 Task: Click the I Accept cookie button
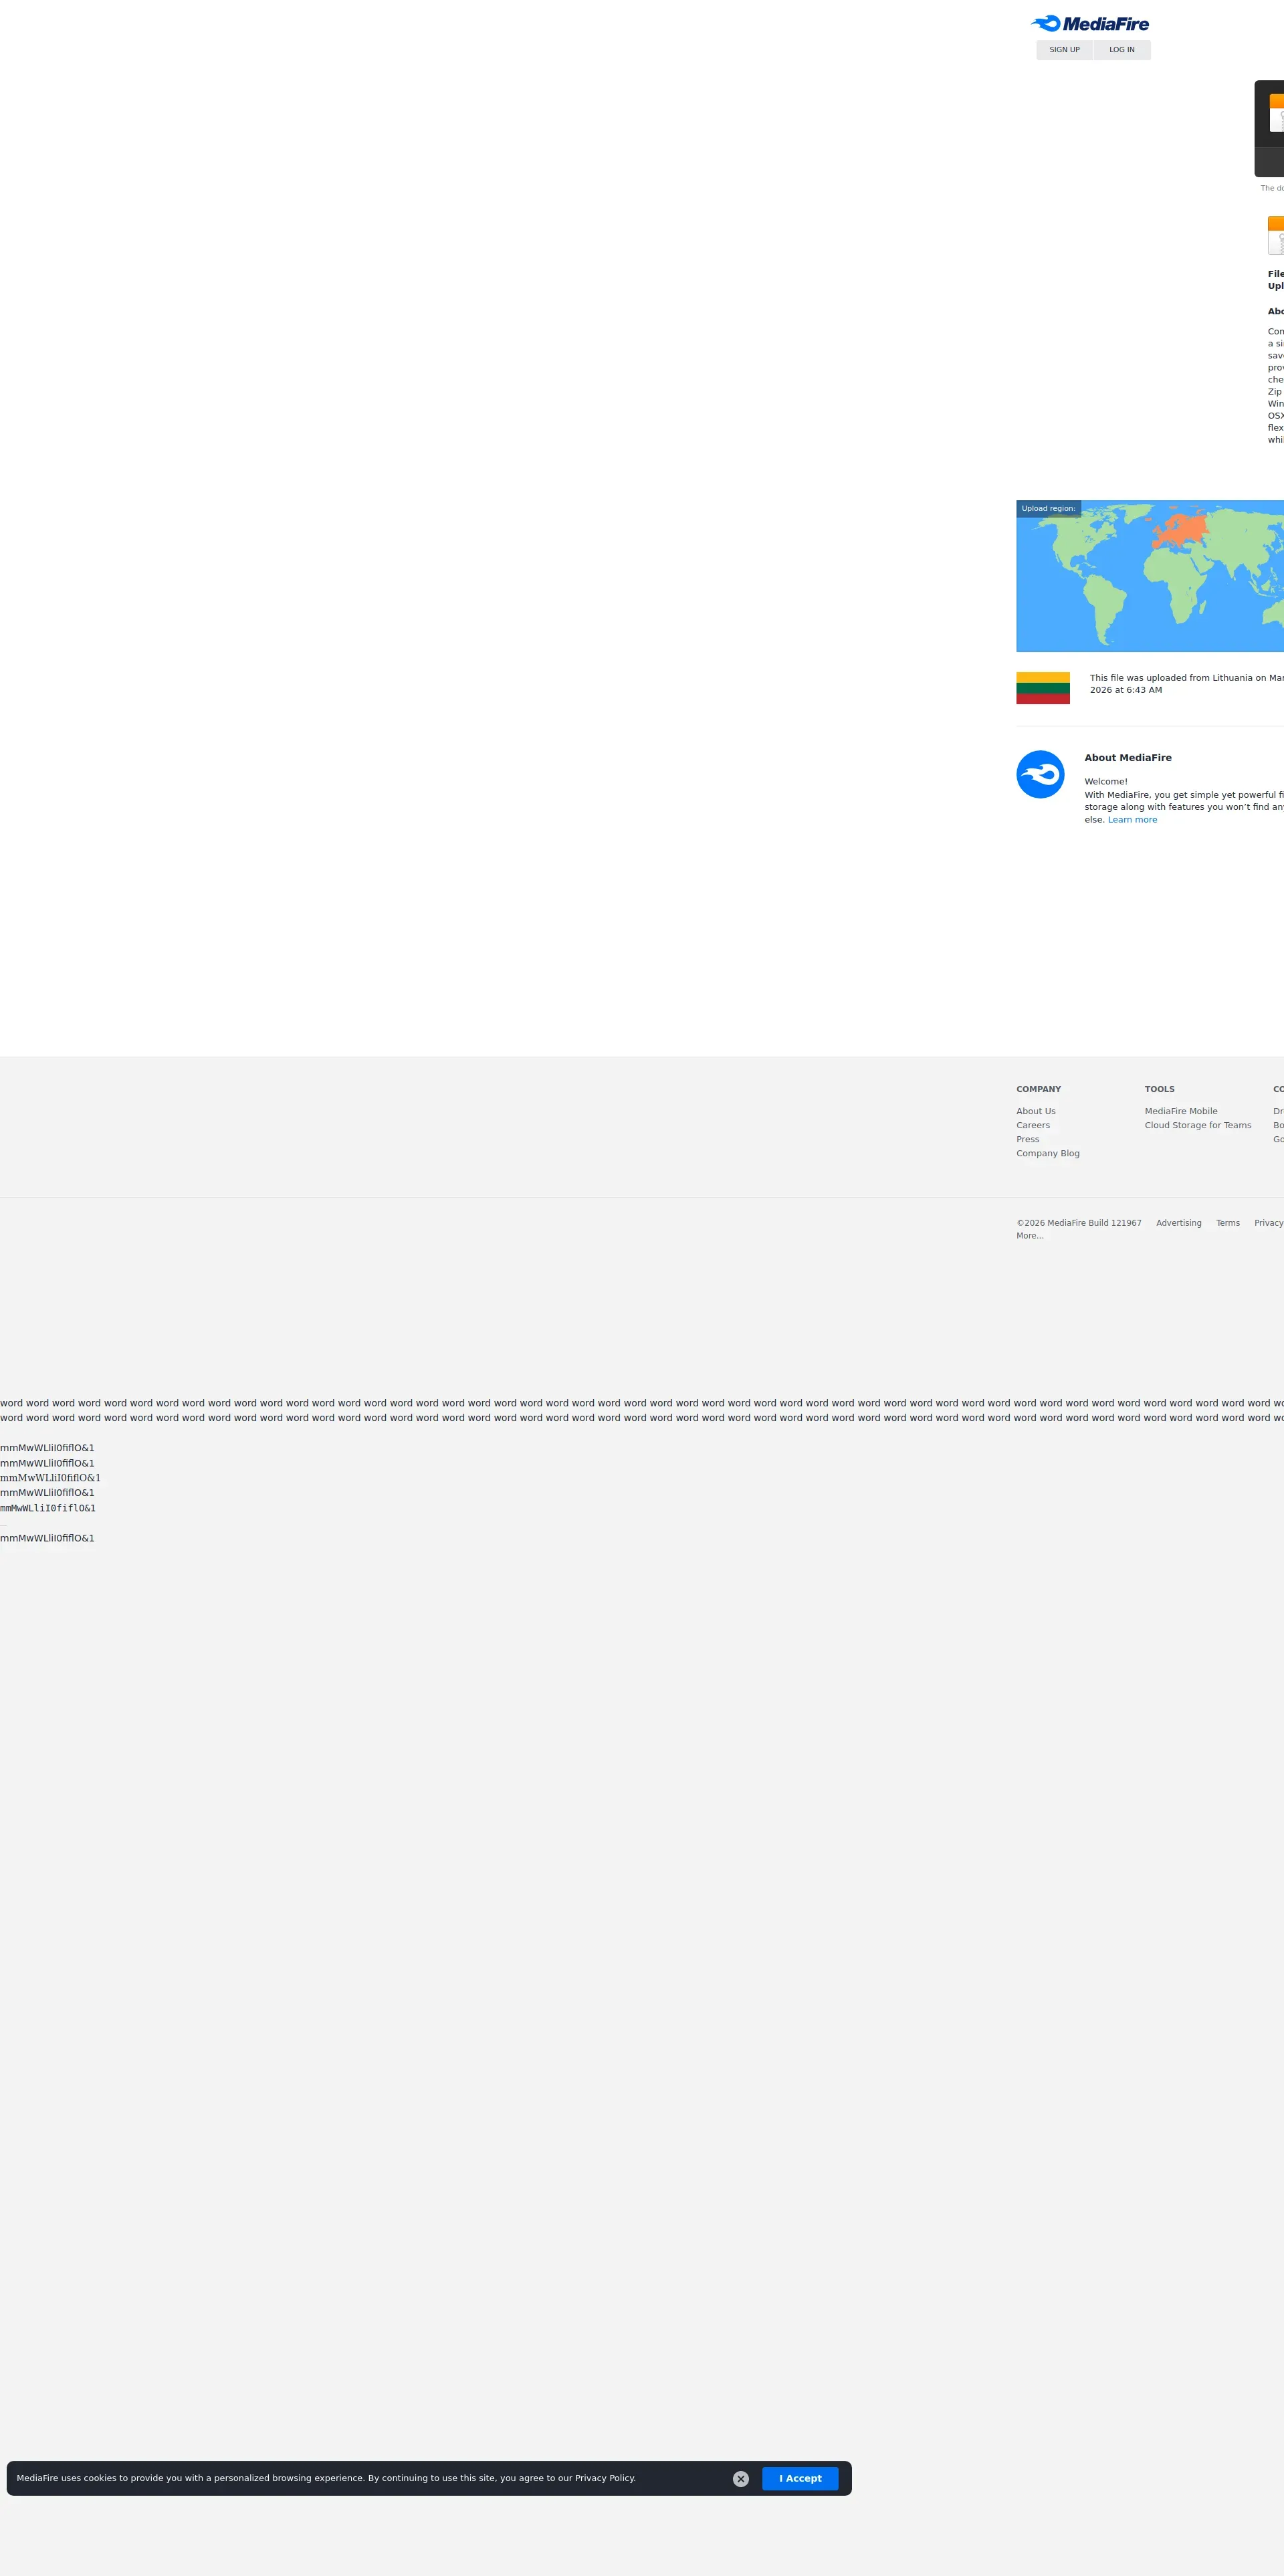(x=799, y=2478)
